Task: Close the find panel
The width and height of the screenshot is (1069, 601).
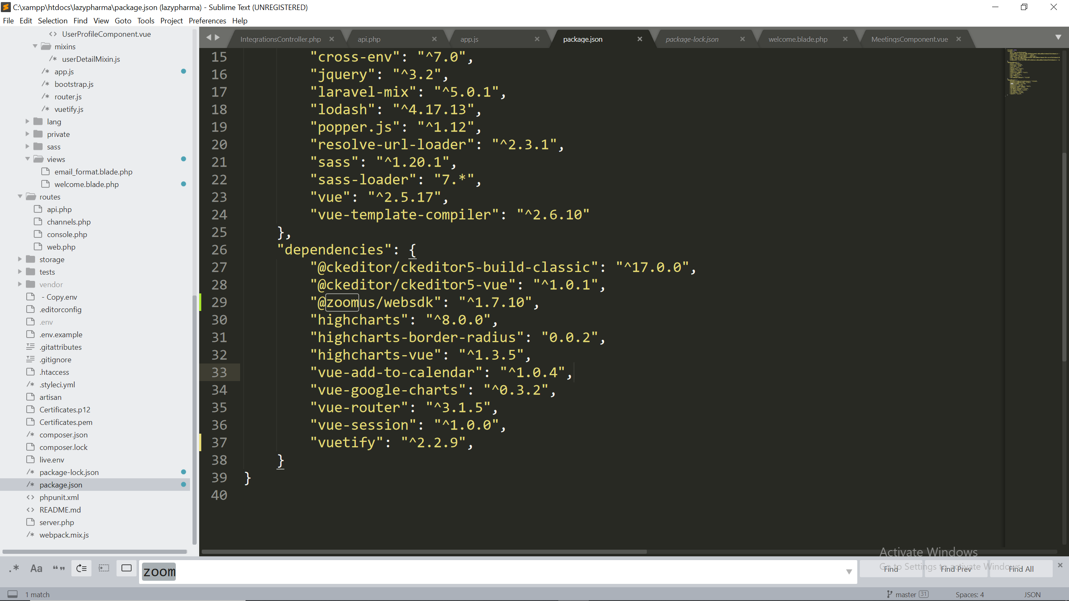Action: click(x=1060, y=565)
